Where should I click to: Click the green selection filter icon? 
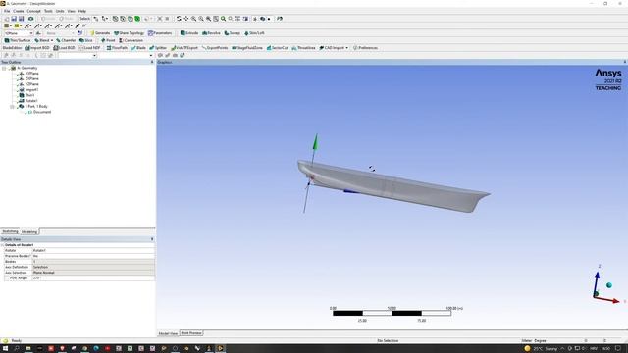pyautogui.click(x=137, y=19)
